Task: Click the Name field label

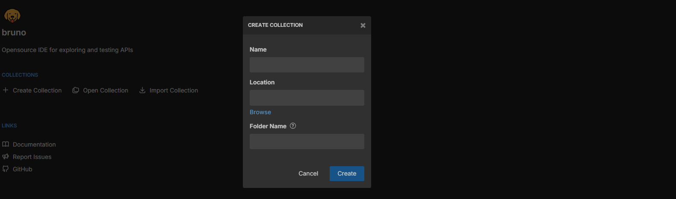Action: click(x=258, y=49)
